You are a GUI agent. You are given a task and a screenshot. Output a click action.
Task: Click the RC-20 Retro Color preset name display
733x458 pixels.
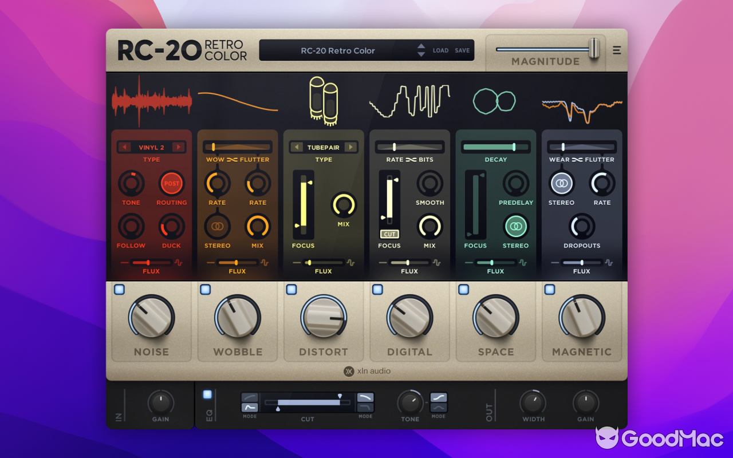coord(338,50)
